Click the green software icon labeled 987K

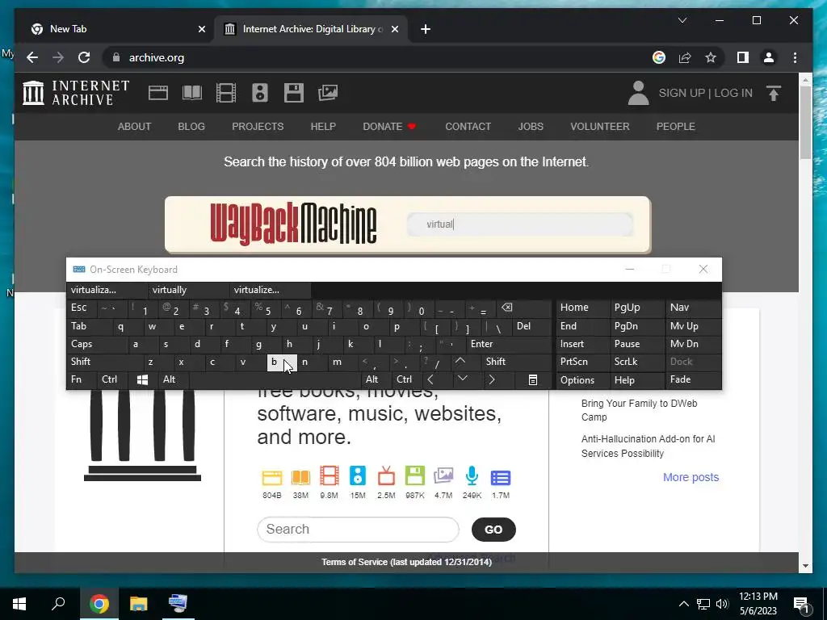pos(414,476)
